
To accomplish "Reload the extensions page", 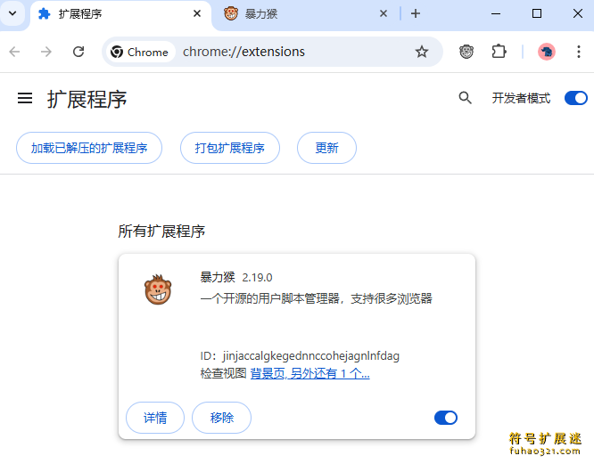I will click(78, 52).
